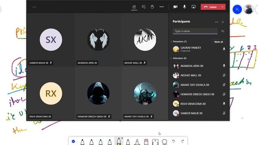258x145 pixels.
Task: Click the red Leave button
Action: pos(210,7)
